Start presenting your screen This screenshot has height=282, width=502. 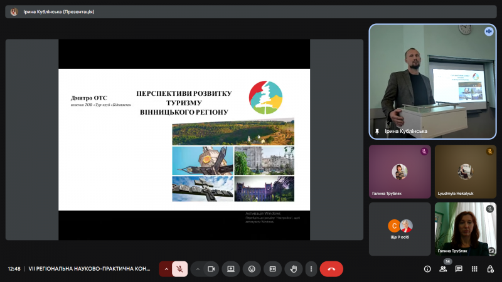[231, 269]
